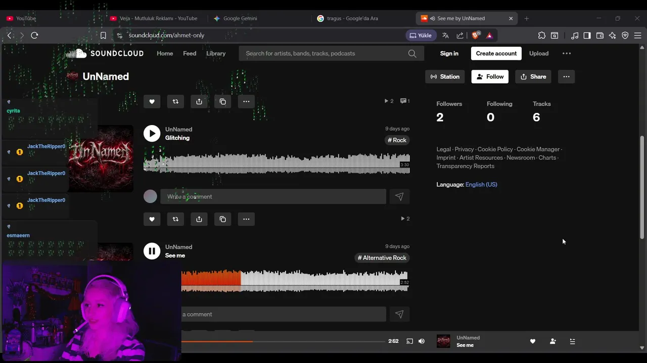Seek in the Glitching waveform
The image size is (647, 363).
[x=276, y=163]
